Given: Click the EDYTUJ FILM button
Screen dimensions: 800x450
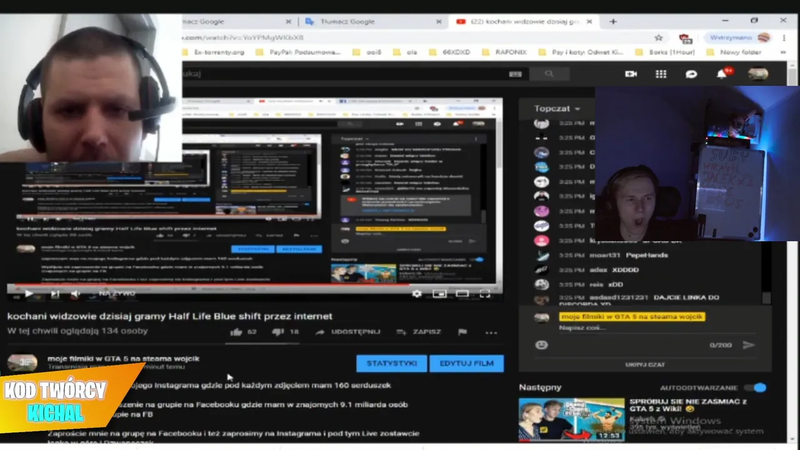Looking at the screenshot, I should pos(466,363).
